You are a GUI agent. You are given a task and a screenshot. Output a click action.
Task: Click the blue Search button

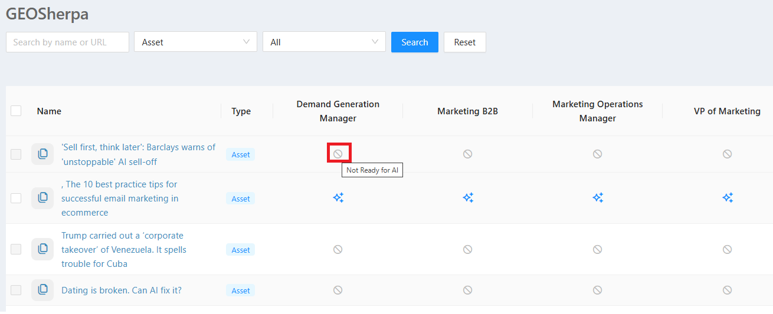click(x=415, y=42)
